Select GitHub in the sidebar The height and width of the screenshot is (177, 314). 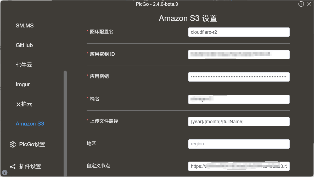24,45
